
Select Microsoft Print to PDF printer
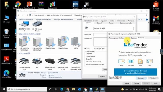click(x=63, y=64)
